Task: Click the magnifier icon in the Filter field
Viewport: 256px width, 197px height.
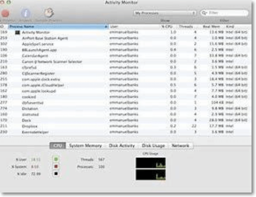Action: click(205, 13)
